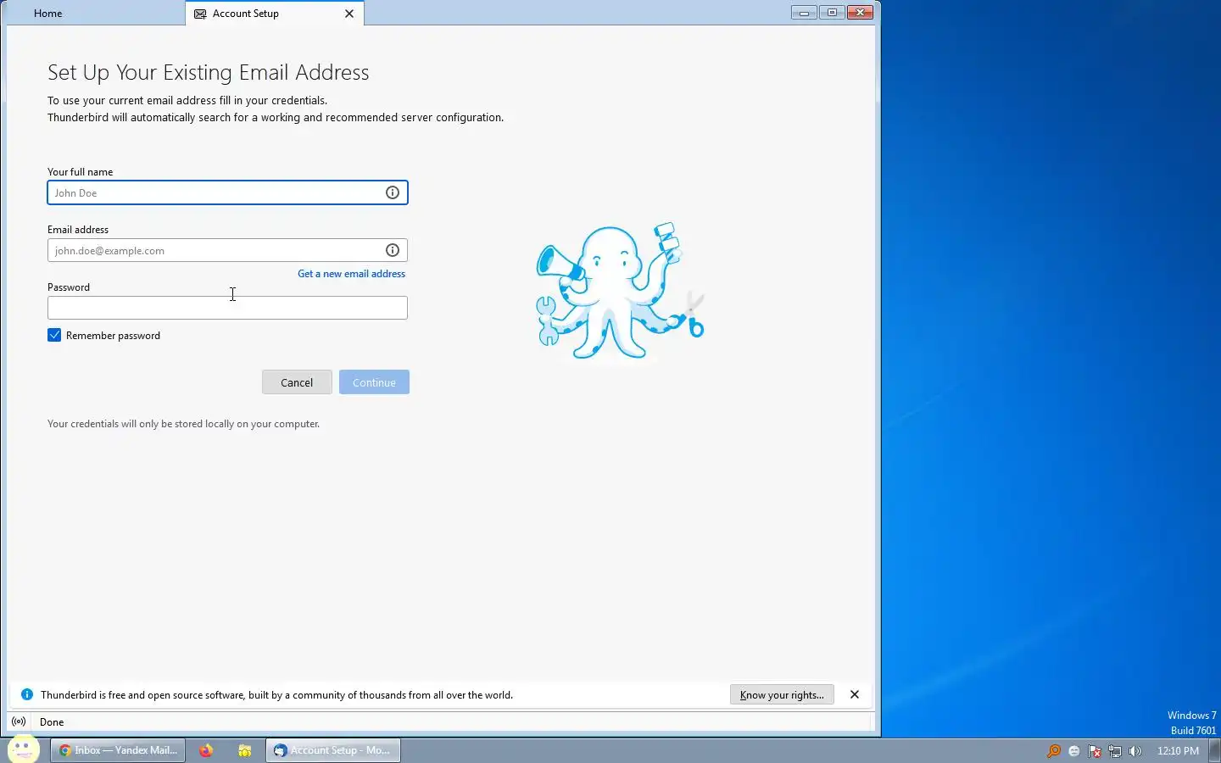Click the info icon in full name field
Viewport: 1221px width, 763px height.
pyautogui.click(x=393, y=192)
